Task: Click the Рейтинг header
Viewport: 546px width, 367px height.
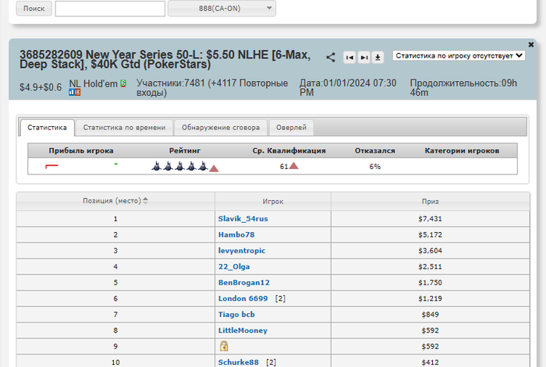Action: pyautogui.click(x=185, y=150)
